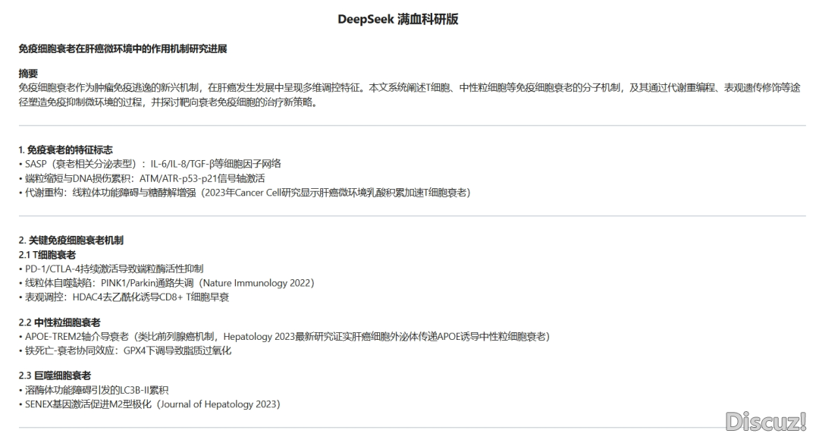Click heading "2. 关键免疫细胞衰老机制"
Screen dimensions: 819x440
[x=71, y=240]
